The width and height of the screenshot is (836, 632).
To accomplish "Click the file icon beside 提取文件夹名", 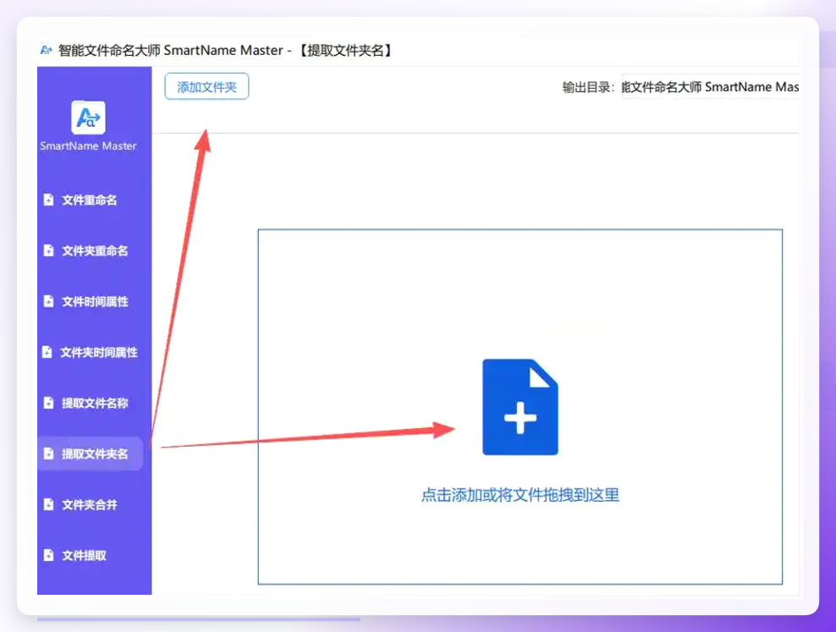I will click(48, 453).
